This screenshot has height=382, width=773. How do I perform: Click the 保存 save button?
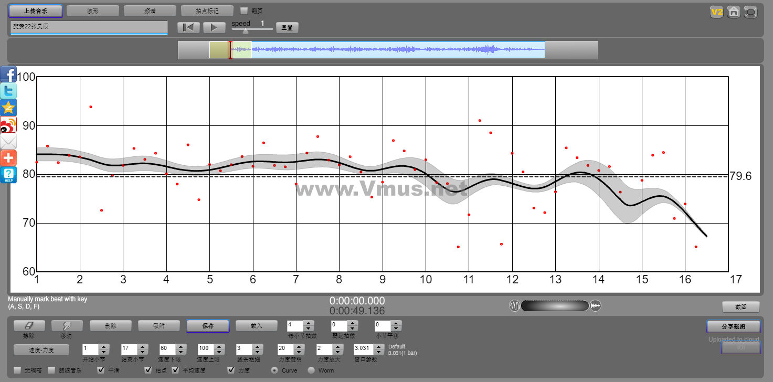tap(208, 326)
